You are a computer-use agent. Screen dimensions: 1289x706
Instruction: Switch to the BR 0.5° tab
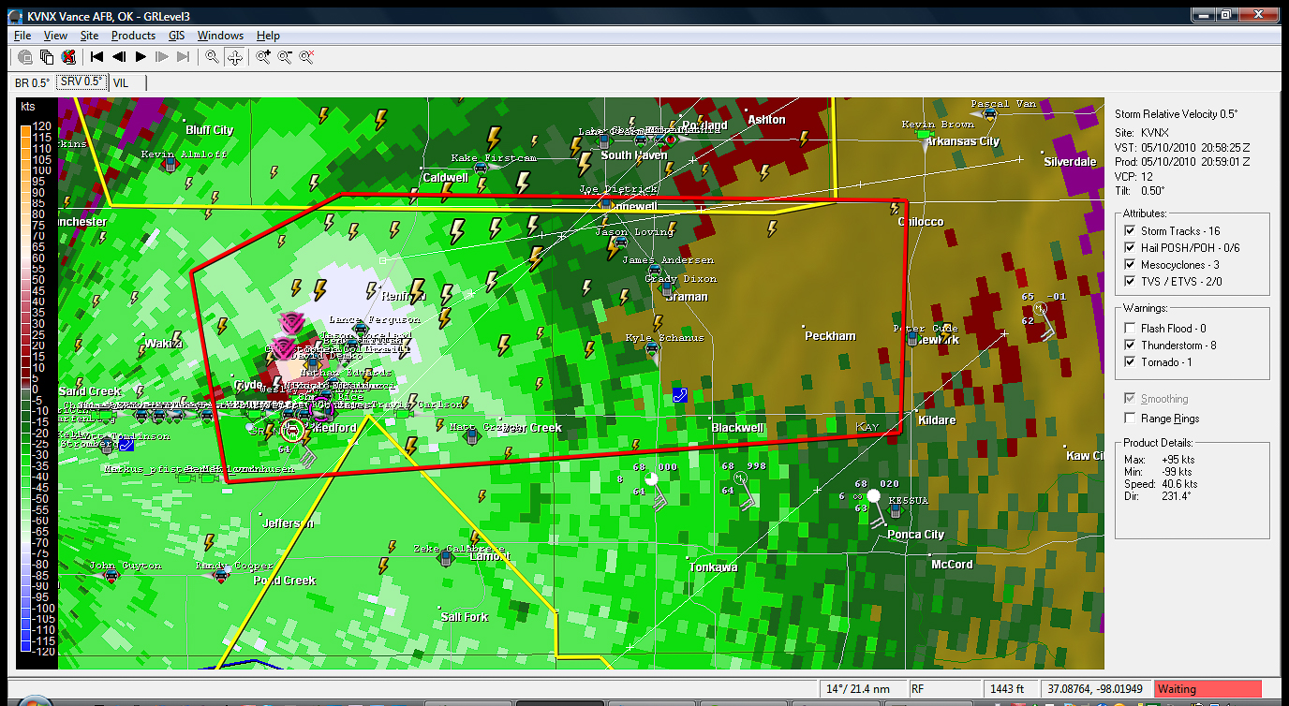click(32, 82)
